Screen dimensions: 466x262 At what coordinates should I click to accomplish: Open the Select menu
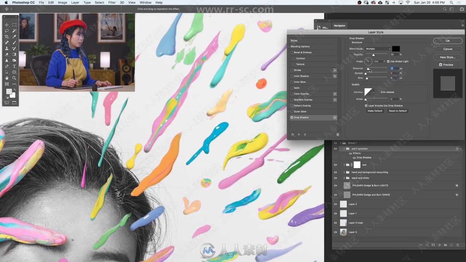tap(99, 3)
